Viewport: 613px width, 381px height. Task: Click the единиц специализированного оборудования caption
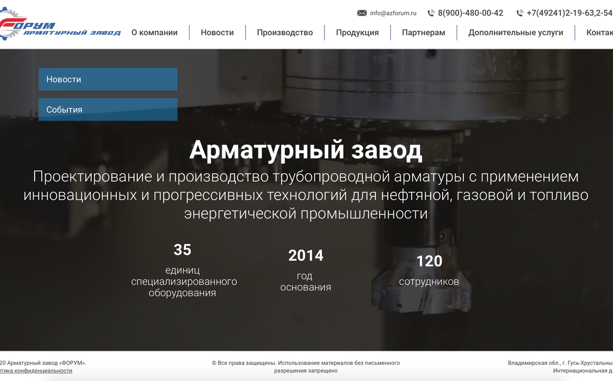pos(184,282)
